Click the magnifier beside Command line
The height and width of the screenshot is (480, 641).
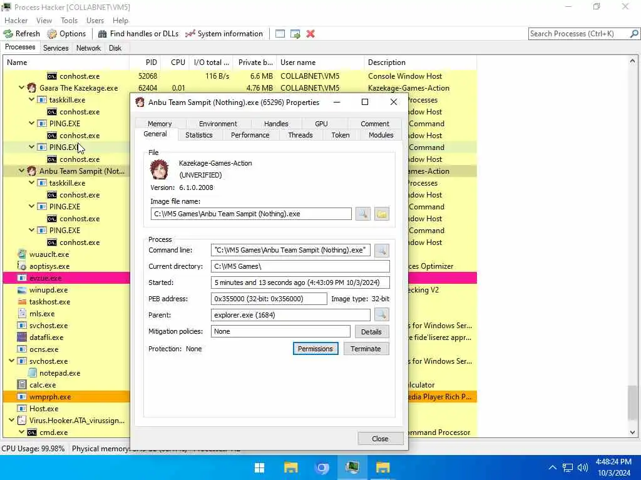pyautogui.click(x=382, y=250)
